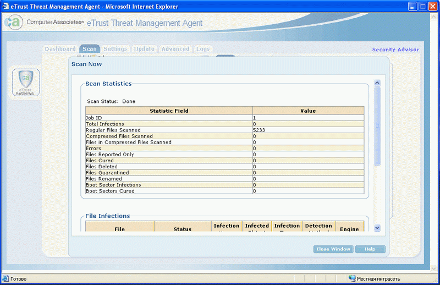Click the Boot Sector Infections label
440x285 pixels.
[x=113, y=185]
